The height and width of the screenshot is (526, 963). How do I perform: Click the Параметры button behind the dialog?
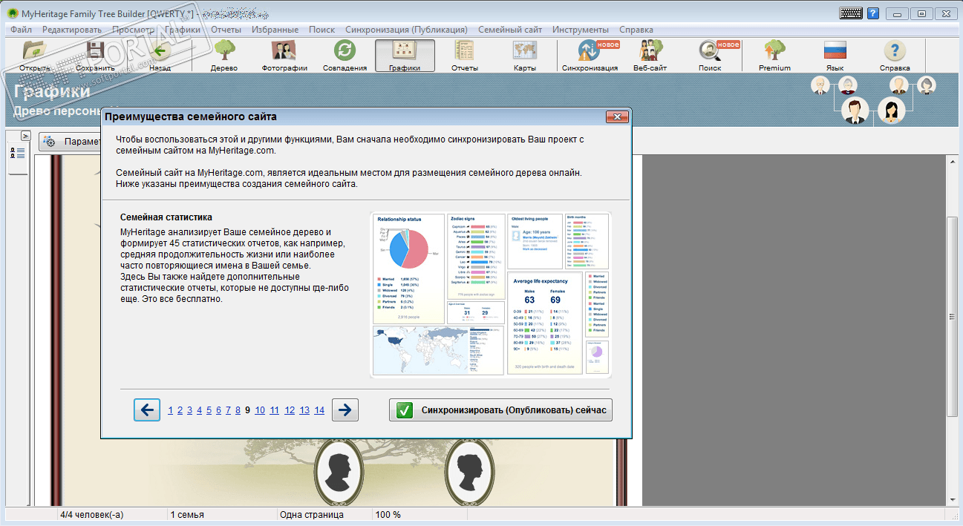[71, 142]
